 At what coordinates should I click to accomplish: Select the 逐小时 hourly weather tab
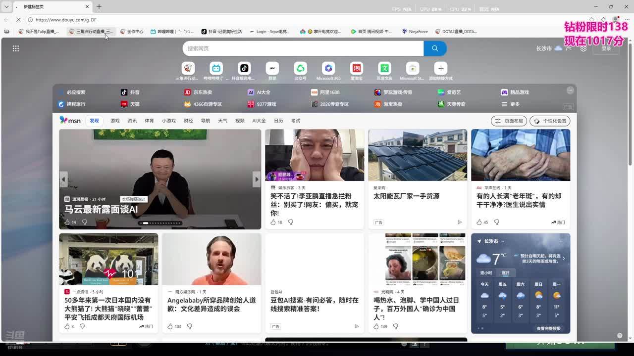pos(486,273)
